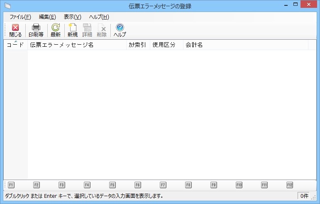Image resolution: width=320 pixels, height=204 pixels.
Task: Refresh list with 最新 icon
Action: pyautogui.click(x=56, y=30)
